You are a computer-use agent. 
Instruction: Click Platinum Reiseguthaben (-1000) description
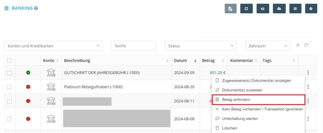[93, 87]
